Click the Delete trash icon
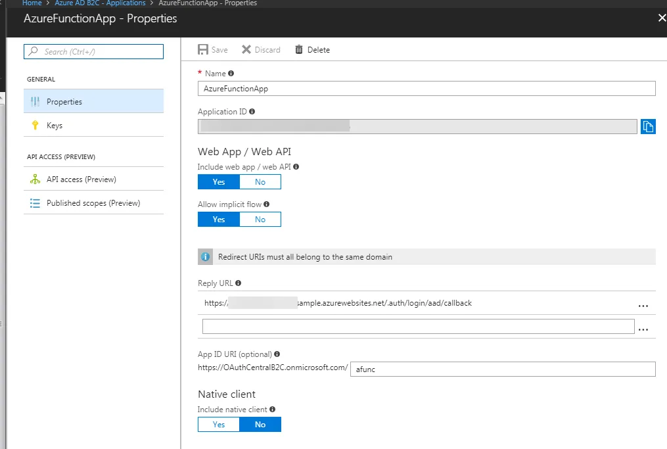This screenshot has height=449, width=667. pos(299,50)
